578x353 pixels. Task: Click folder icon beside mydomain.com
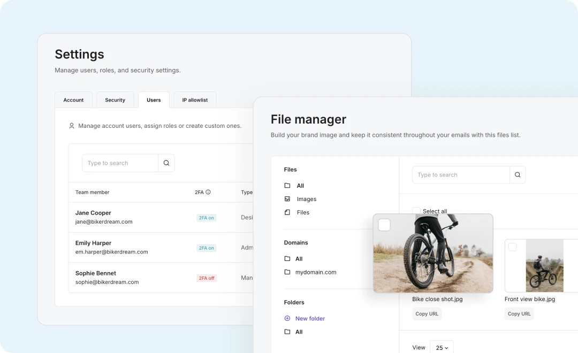287,272
